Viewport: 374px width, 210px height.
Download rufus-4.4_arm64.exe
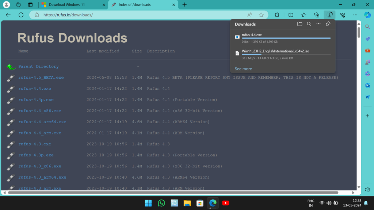(42, 122)
